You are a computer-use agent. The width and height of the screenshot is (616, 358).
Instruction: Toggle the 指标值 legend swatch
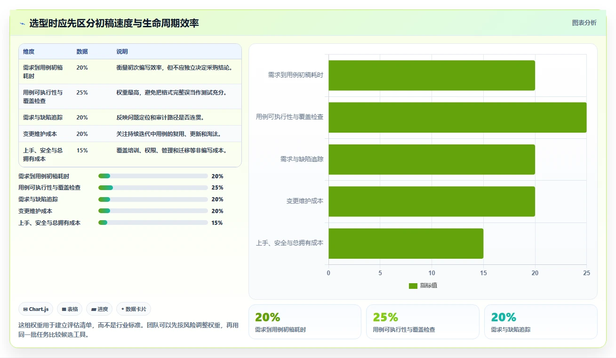[x=413, y=286]
